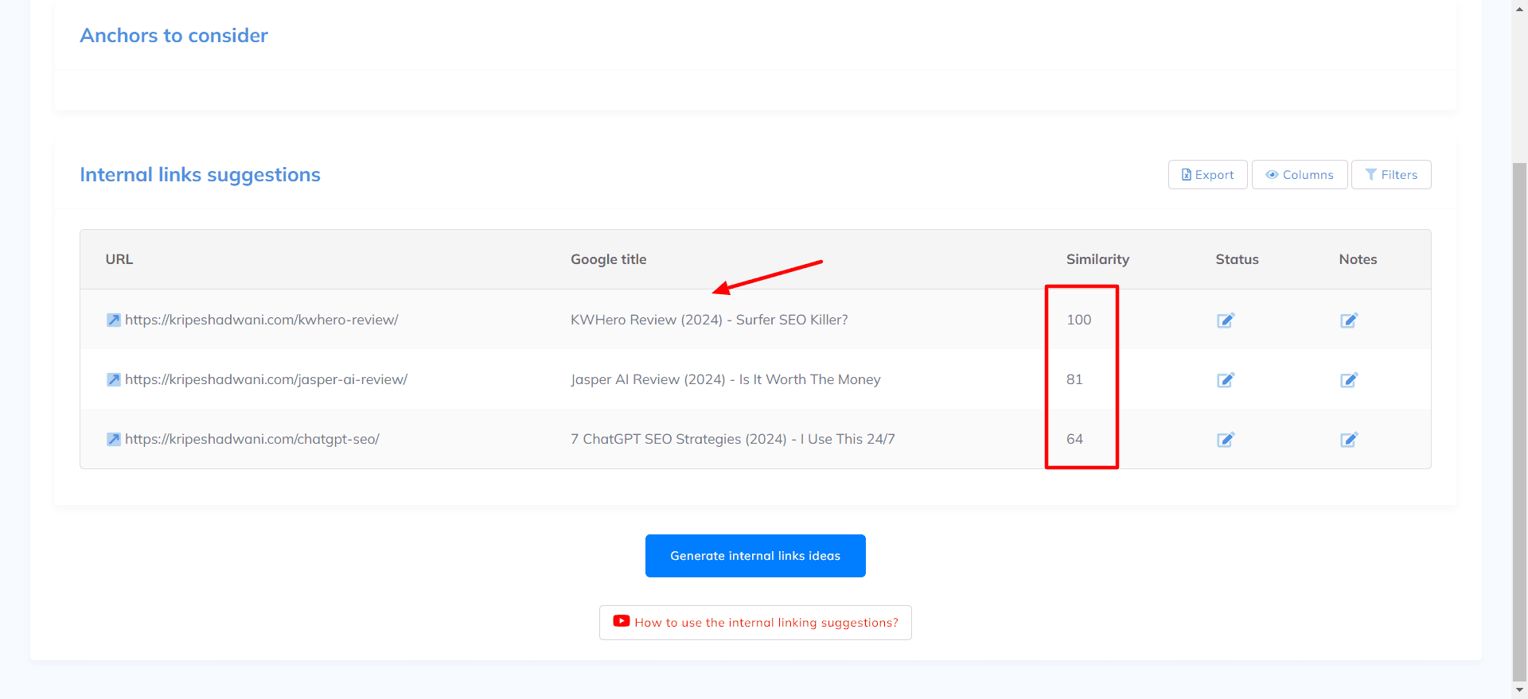This screenshot has width=1528, height=699.
Task: Click the scroll down arrow on scrollbar
Action: (x=1519, y=690)
